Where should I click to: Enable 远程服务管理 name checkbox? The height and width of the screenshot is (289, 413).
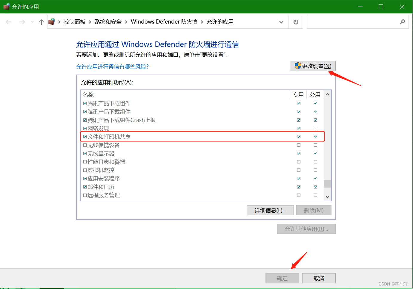(85, 195)
